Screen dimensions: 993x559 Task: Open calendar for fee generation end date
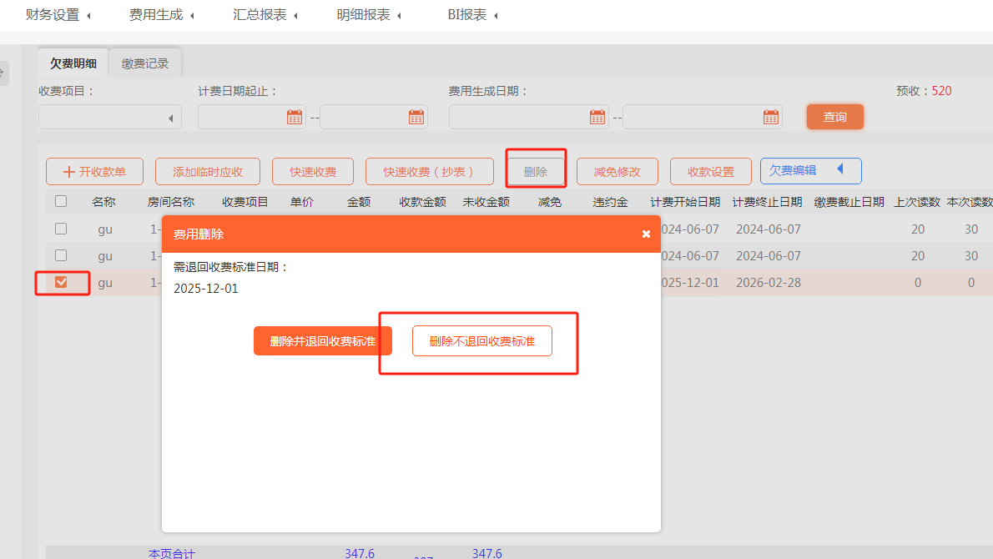tap(771, 117)
